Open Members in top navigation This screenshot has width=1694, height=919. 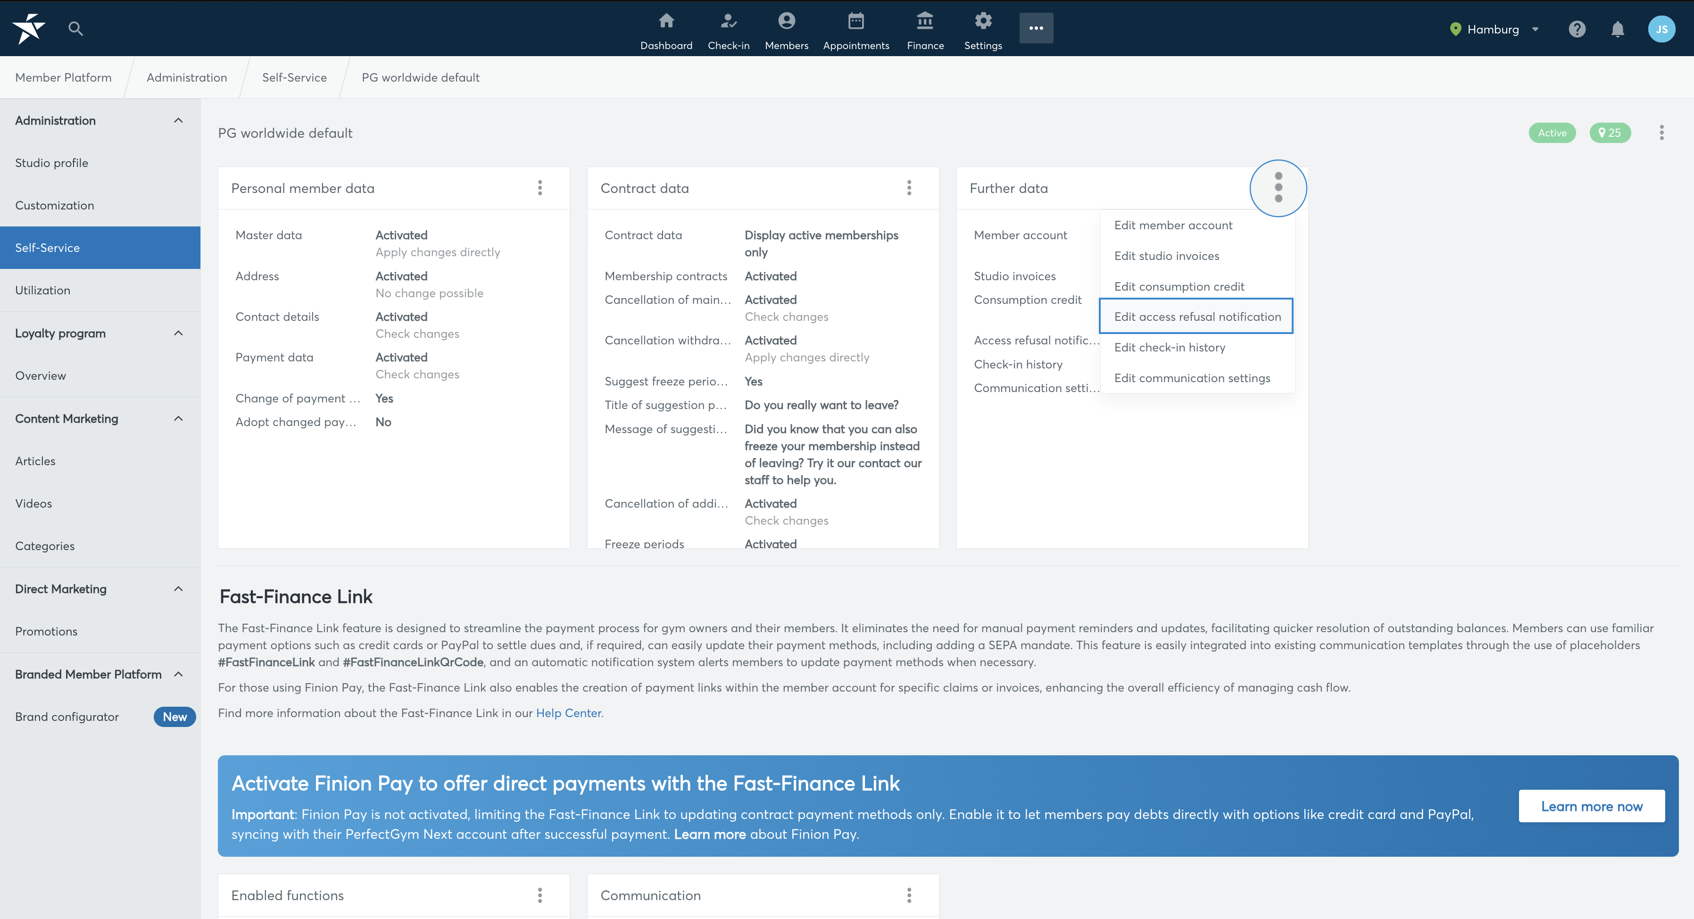point(786,31)
